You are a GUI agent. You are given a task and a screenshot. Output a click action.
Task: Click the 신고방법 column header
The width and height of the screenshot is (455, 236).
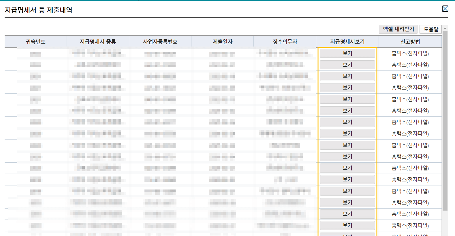click(410, 42)
